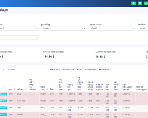Sort the column showing 1.10 $ prices

[x=65, y=89]
